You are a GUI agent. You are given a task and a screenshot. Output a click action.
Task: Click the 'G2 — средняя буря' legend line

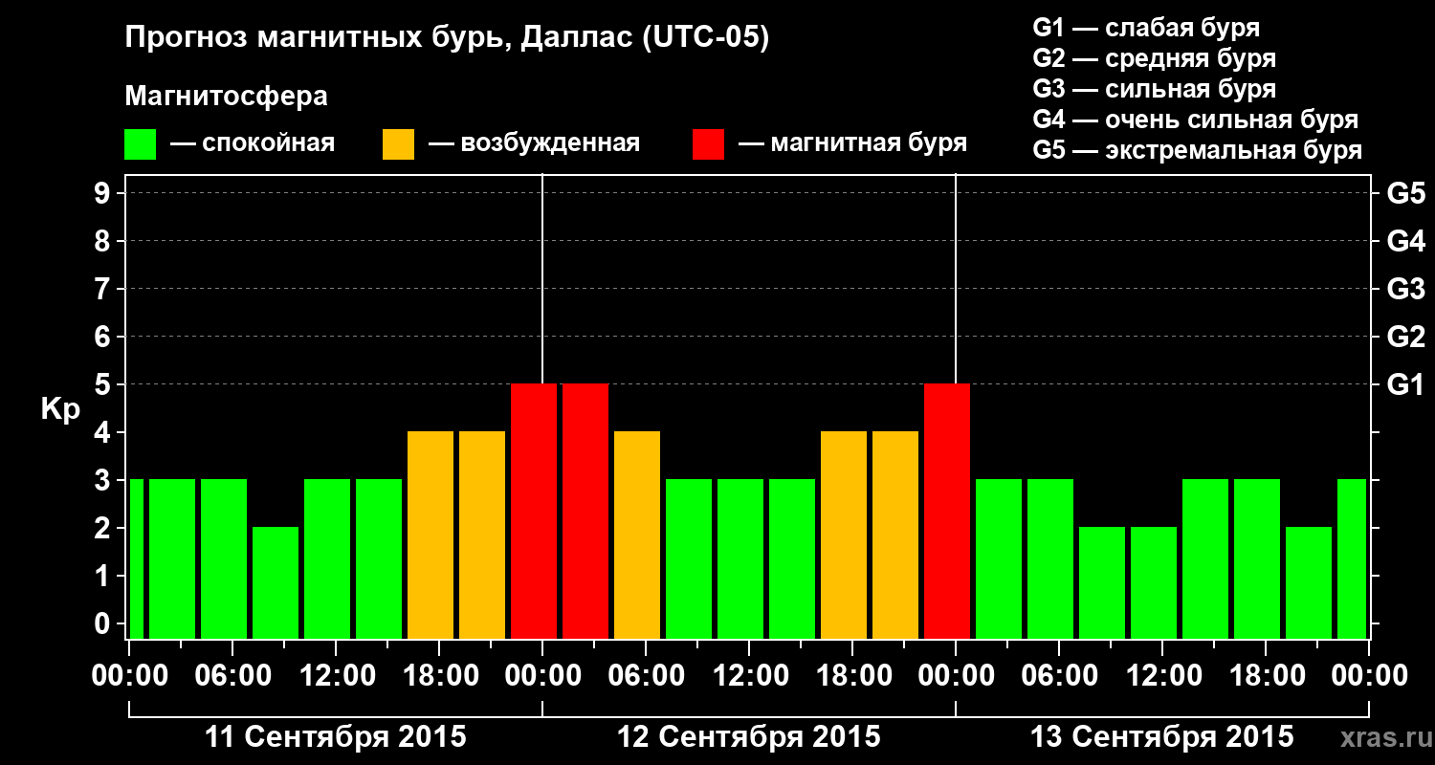click(x=1154, y=58)
